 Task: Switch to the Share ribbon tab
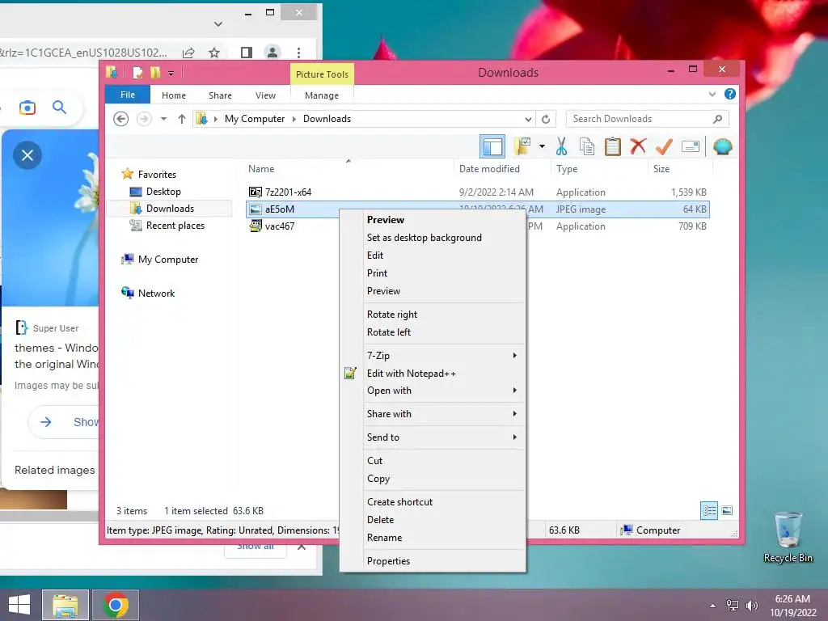tap(220, 95)
